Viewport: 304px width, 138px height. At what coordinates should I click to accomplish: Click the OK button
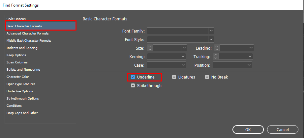tap(248, 129)
